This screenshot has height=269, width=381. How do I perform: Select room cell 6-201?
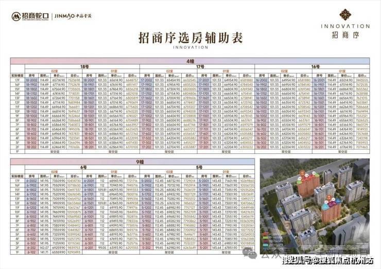[x=89, y=248]
